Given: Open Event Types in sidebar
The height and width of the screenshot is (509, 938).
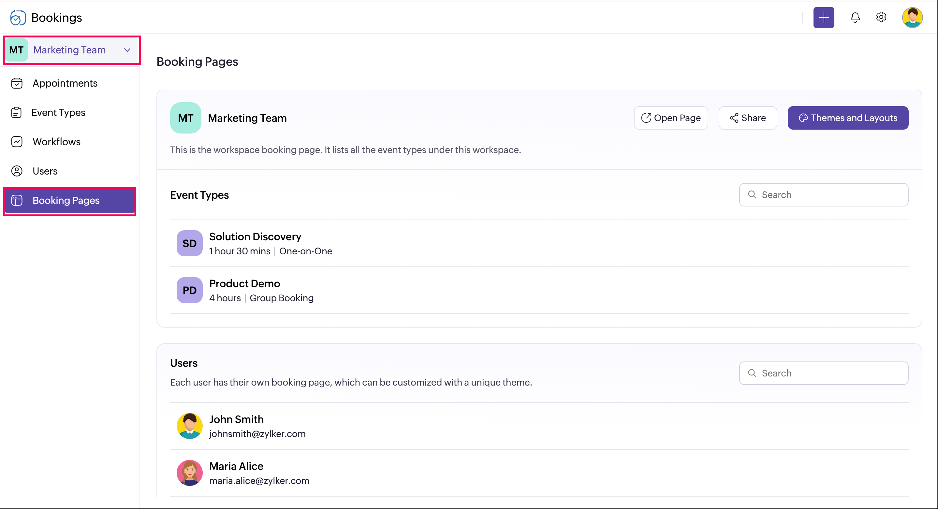Looking at the screenshot, I should click(58, 112).
